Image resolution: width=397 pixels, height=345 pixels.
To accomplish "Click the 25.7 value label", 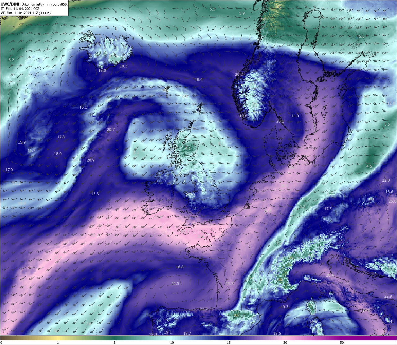I will point(229,284).
